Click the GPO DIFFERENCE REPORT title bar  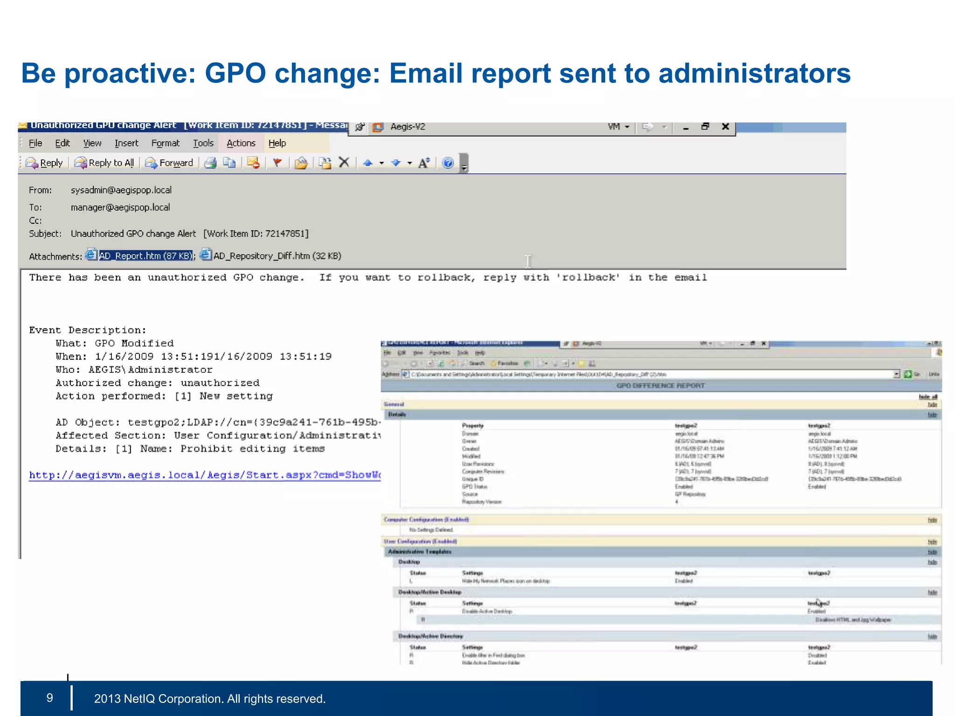pyautogui.click(x=661, y=386)
